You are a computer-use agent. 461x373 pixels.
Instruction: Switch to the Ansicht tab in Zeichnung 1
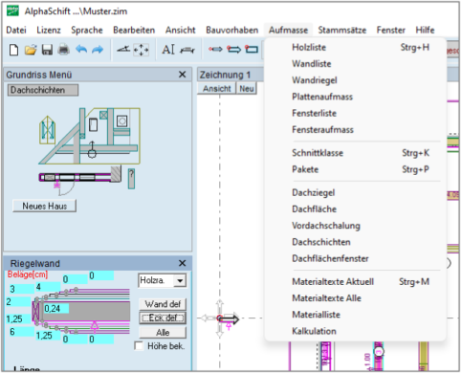coord(217,88)
